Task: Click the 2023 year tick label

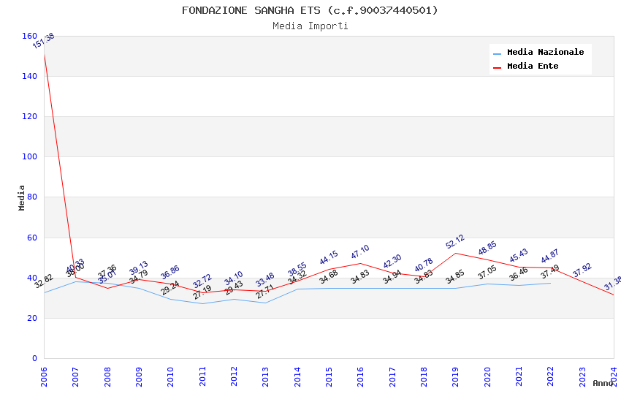Action: 582,376
